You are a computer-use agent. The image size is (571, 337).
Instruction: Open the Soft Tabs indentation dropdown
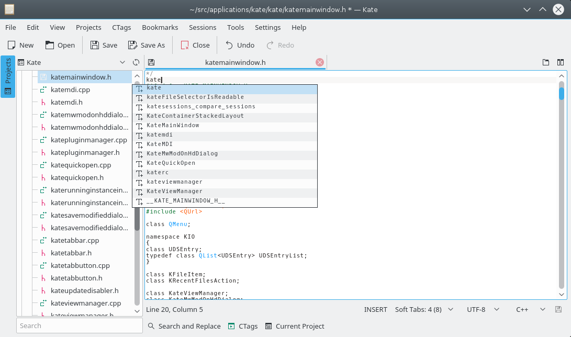pos(424,310)
